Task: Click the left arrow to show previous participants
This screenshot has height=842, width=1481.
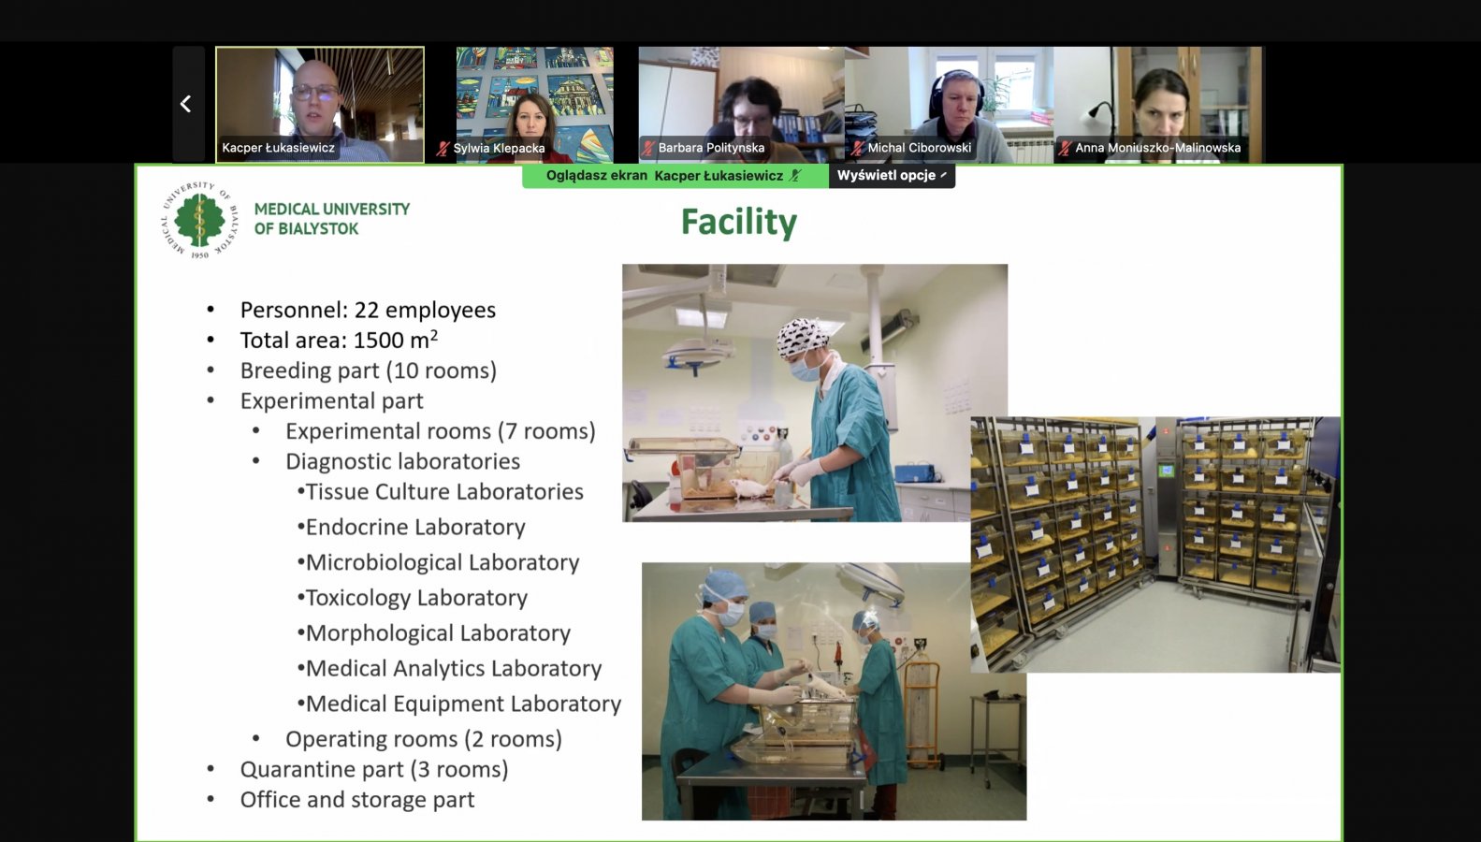Action: click(186, 104)
